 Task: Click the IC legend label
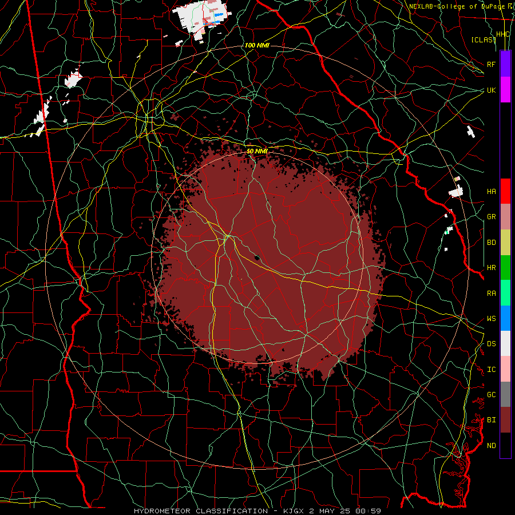click(x=492, y=370)
